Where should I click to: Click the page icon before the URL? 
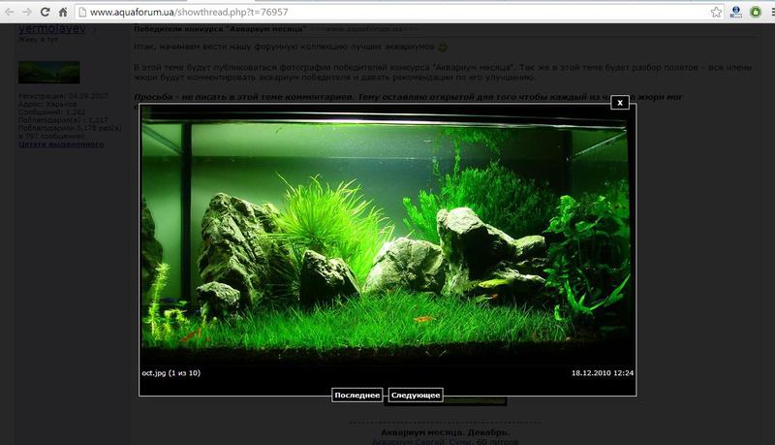(81, 13)
